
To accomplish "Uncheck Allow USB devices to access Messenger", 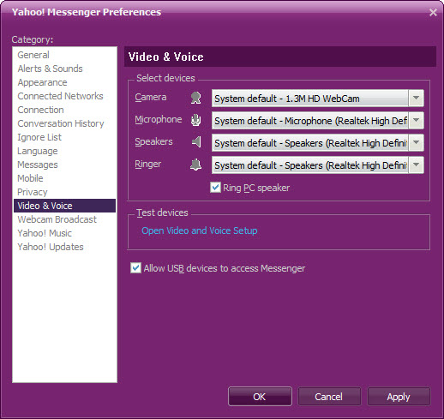I will coord(135,268).
